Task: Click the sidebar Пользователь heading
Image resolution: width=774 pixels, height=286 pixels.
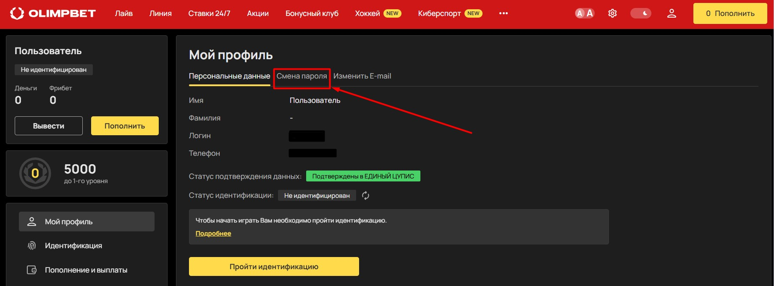Action: 48,51
